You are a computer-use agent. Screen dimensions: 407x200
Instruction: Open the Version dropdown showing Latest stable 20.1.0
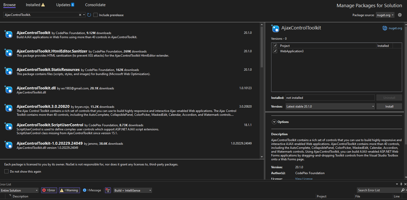(x=330, y=106)
